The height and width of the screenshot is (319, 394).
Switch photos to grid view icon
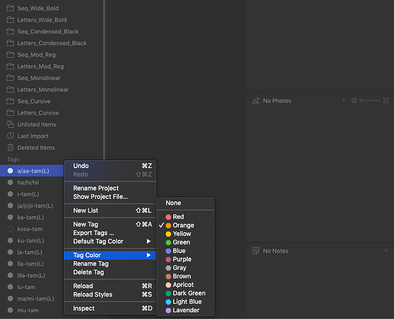tap(386, 100)
